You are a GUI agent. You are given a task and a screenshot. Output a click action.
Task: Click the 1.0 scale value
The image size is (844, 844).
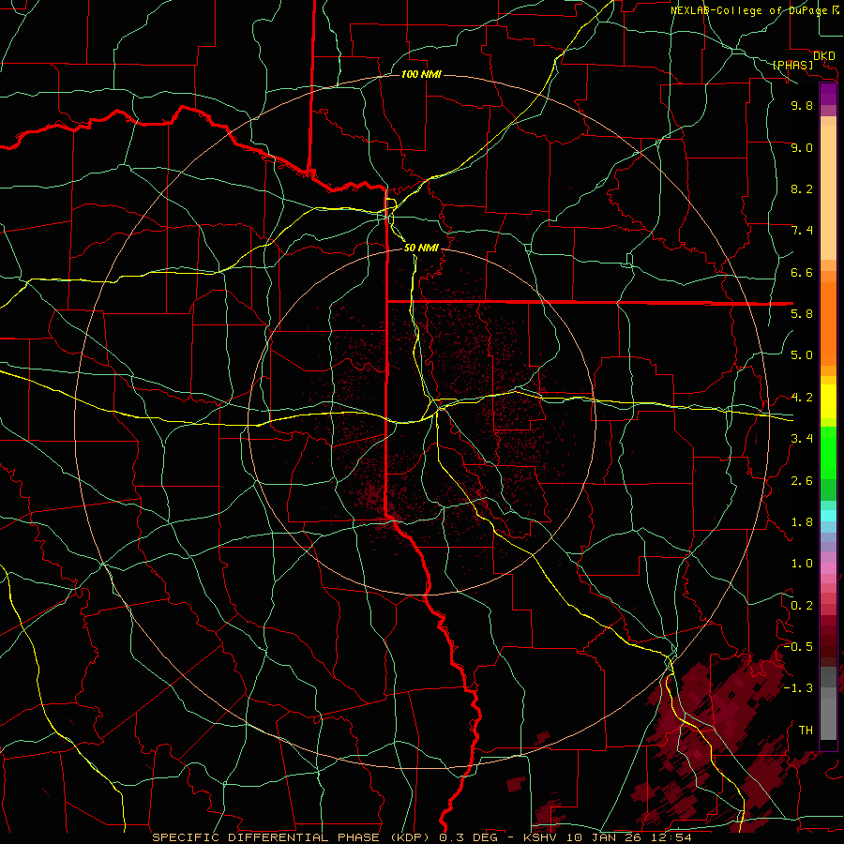coord(802,563)
